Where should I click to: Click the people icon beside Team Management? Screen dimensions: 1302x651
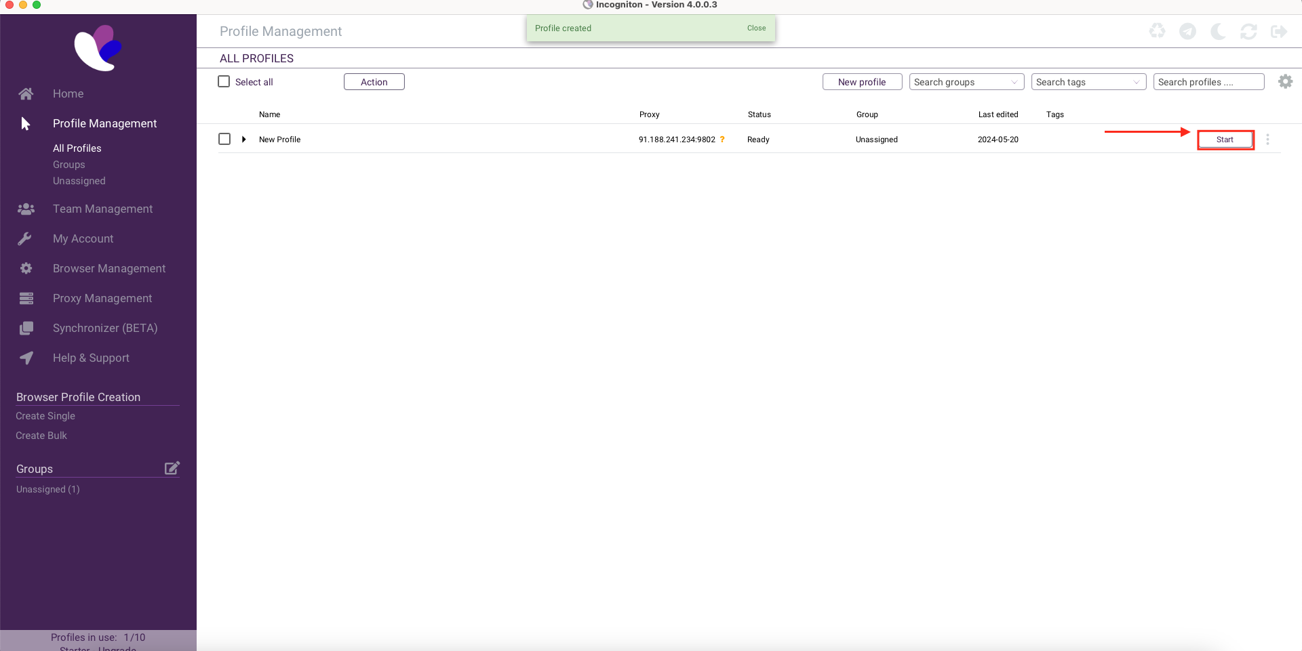(x=26, y=209)
